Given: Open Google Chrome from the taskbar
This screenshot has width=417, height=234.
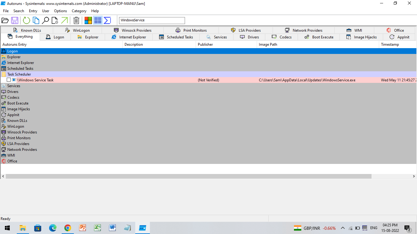Looking at the screenshot, I should 68,228.
